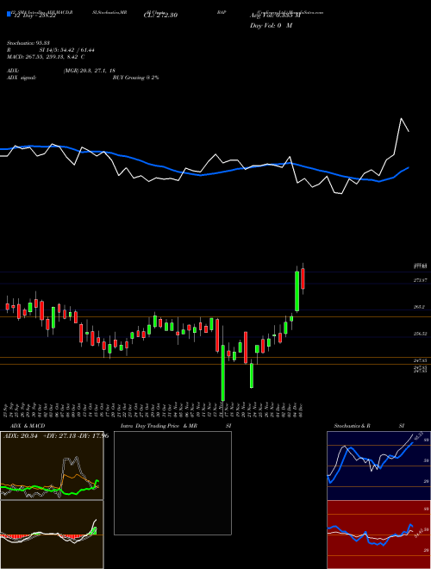Open the empty intraday price chart box
Screen dimensions: 431x569
(x=172, y=483)
